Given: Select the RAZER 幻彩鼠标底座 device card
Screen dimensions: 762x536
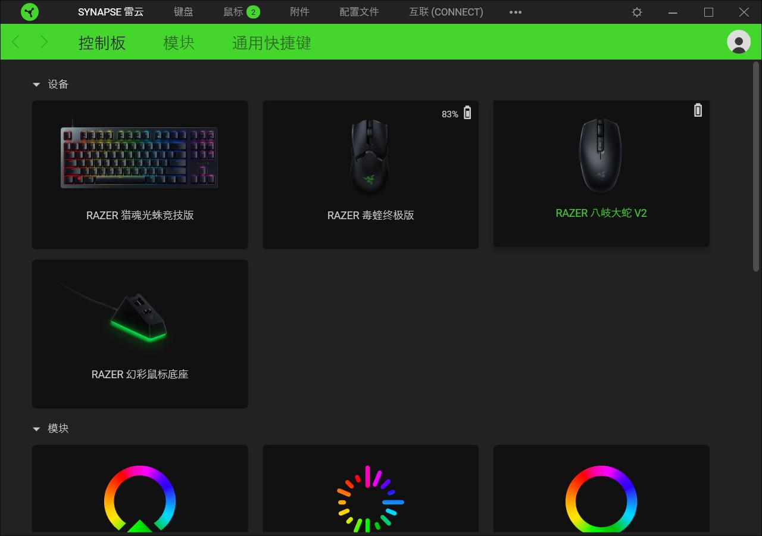Looking at the screenshot, I should pyautogui.click(x=140, y=334).
